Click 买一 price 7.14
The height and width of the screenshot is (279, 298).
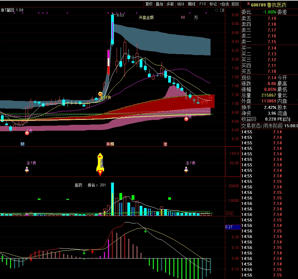[x=272, y=48]
